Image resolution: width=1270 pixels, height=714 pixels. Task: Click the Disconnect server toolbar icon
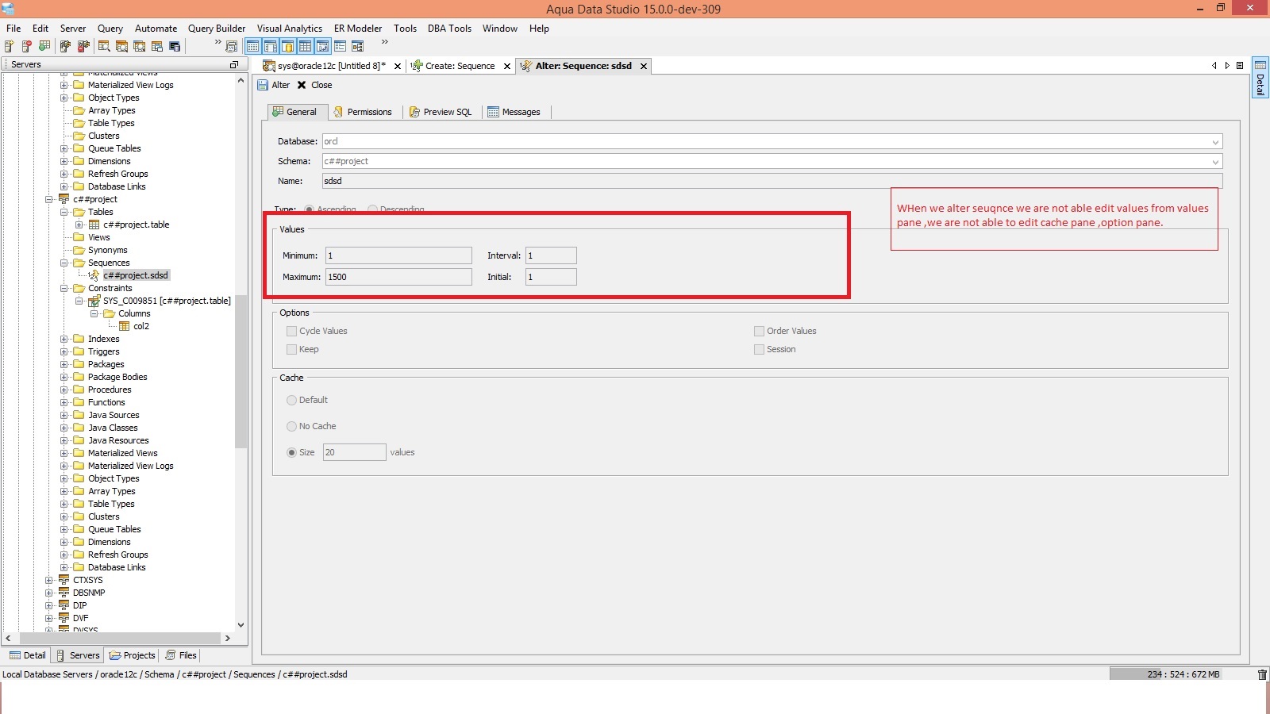point(83,46)
